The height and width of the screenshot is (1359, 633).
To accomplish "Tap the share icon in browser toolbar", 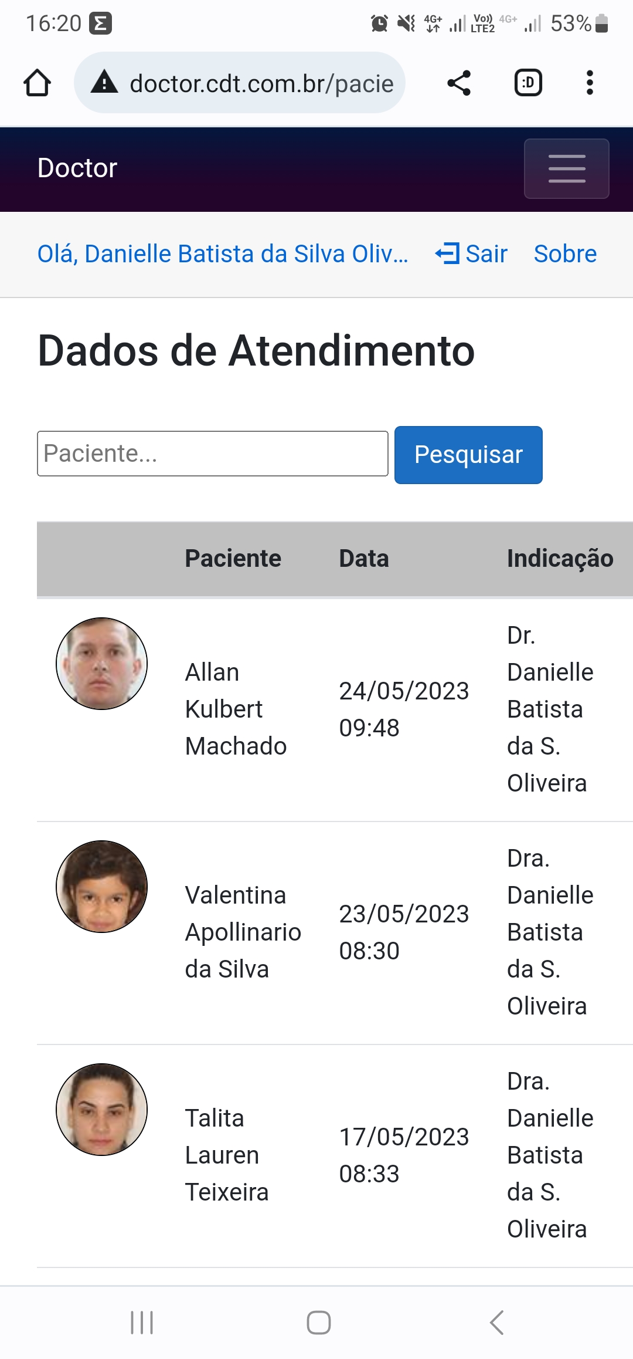I will 459,83.
